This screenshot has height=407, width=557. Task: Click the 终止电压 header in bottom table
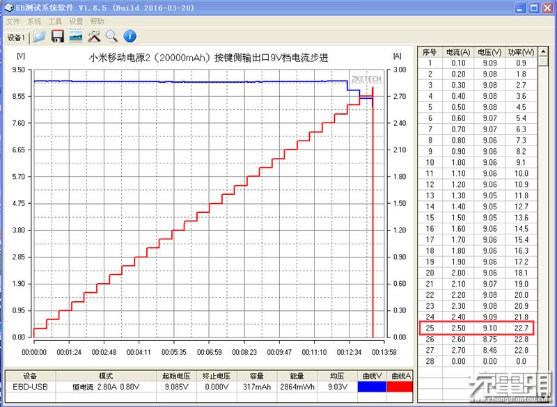217,376
